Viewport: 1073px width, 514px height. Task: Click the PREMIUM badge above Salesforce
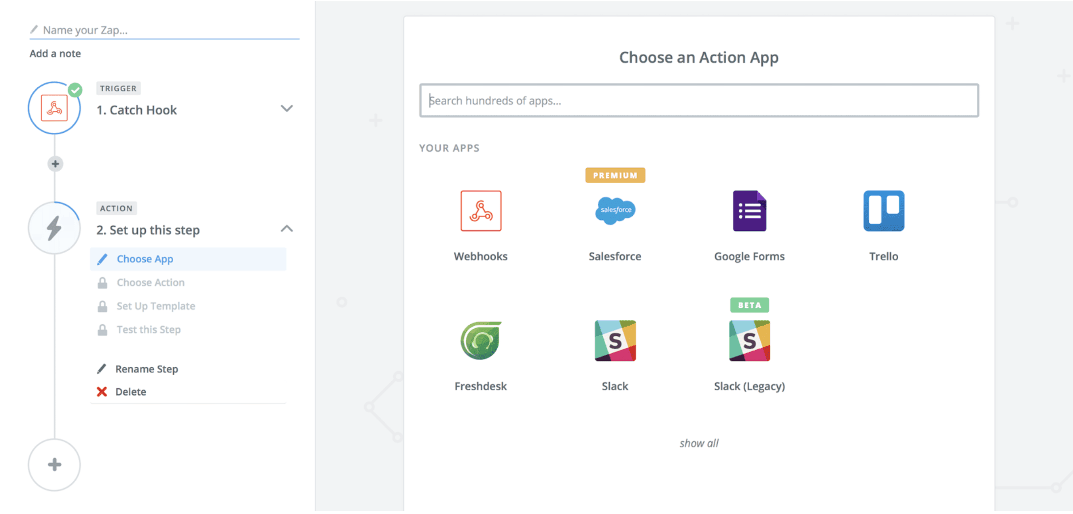point(615,175)
